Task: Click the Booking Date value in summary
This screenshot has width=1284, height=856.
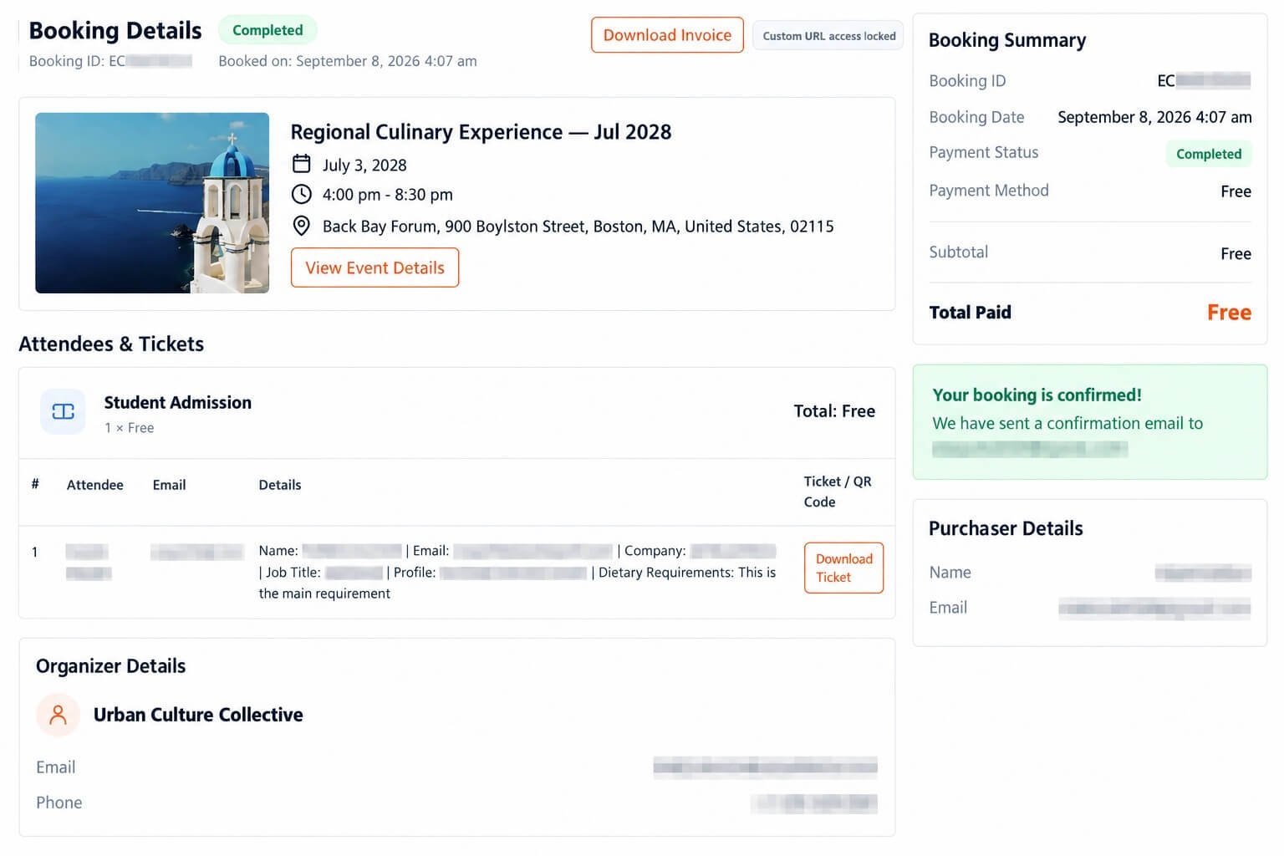Action: (1154, 117)
